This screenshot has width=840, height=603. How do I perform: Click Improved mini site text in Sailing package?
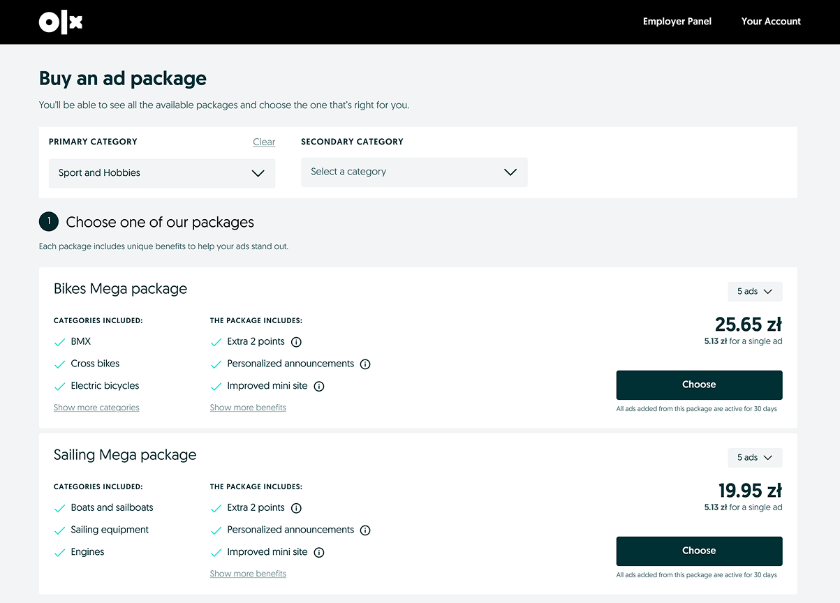267,552
